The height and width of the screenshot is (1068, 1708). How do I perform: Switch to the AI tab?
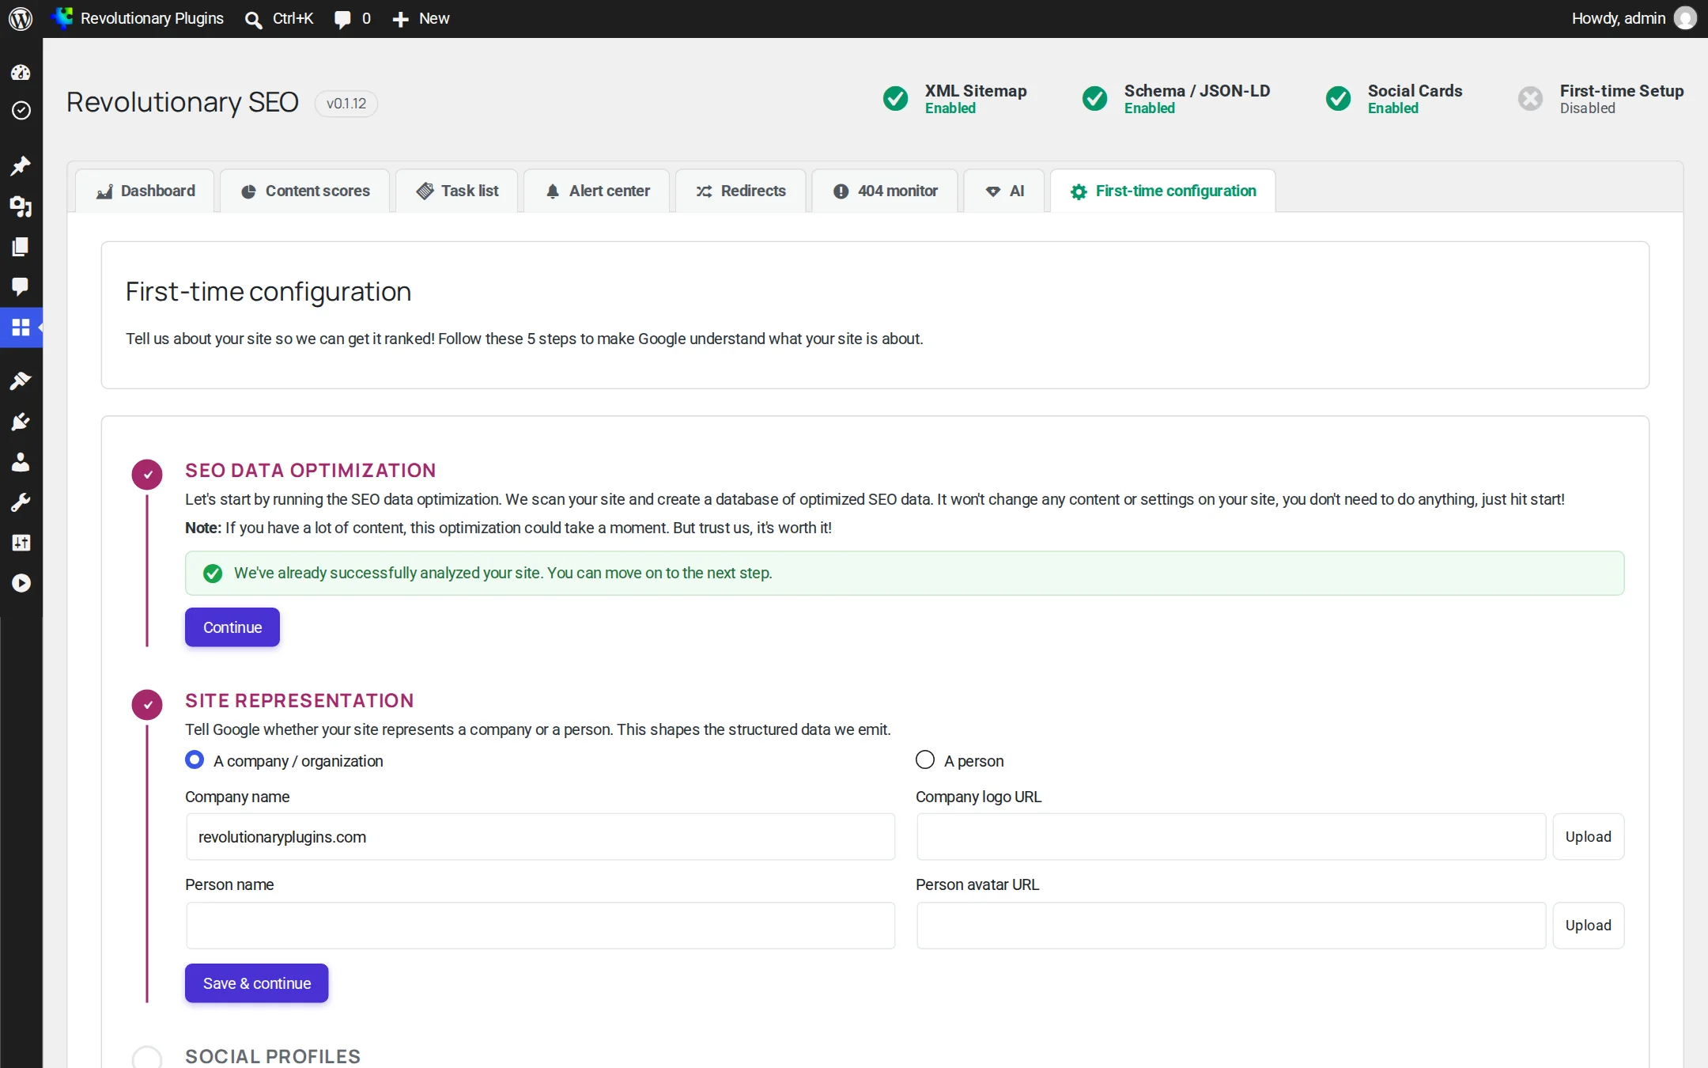pos(1004,191)
